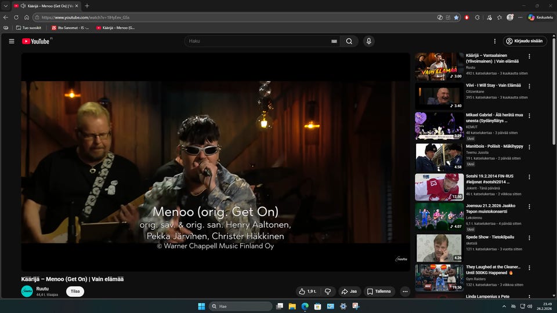This screenshot has width=557, height=313.
Task: Open options menu for Spede Show video
Action: coord(529,238)
